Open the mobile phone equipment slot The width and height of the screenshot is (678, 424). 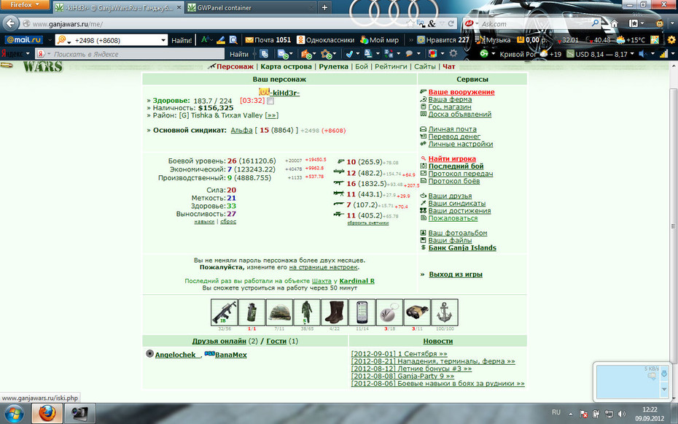(x=362, y=312)
